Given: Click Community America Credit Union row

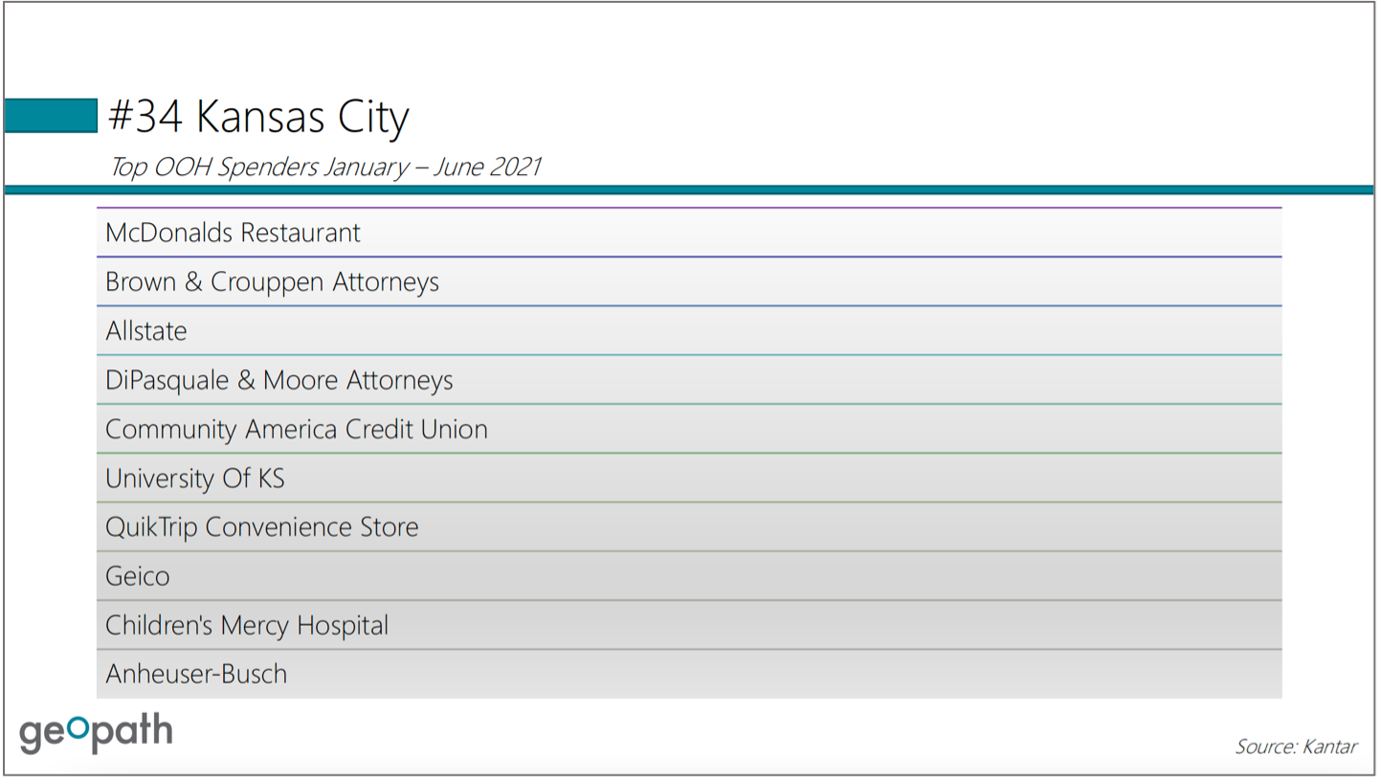Looking at the screenshot, I should click(689, 429).
